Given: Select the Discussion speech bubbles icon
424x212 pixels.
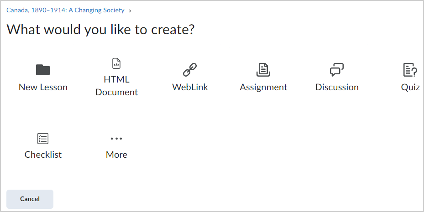Looking at the screenshot, I should [337, 70].
